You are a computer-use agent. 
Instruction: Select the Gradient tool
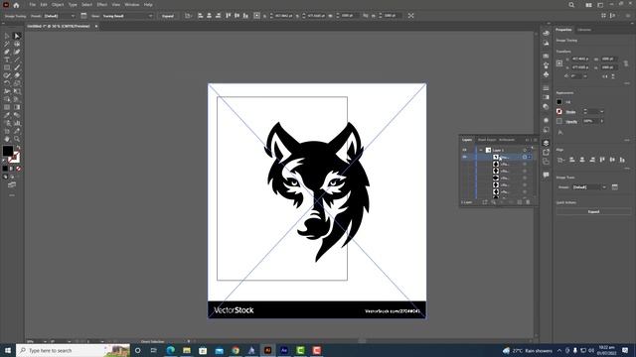(x=17, y=107)
